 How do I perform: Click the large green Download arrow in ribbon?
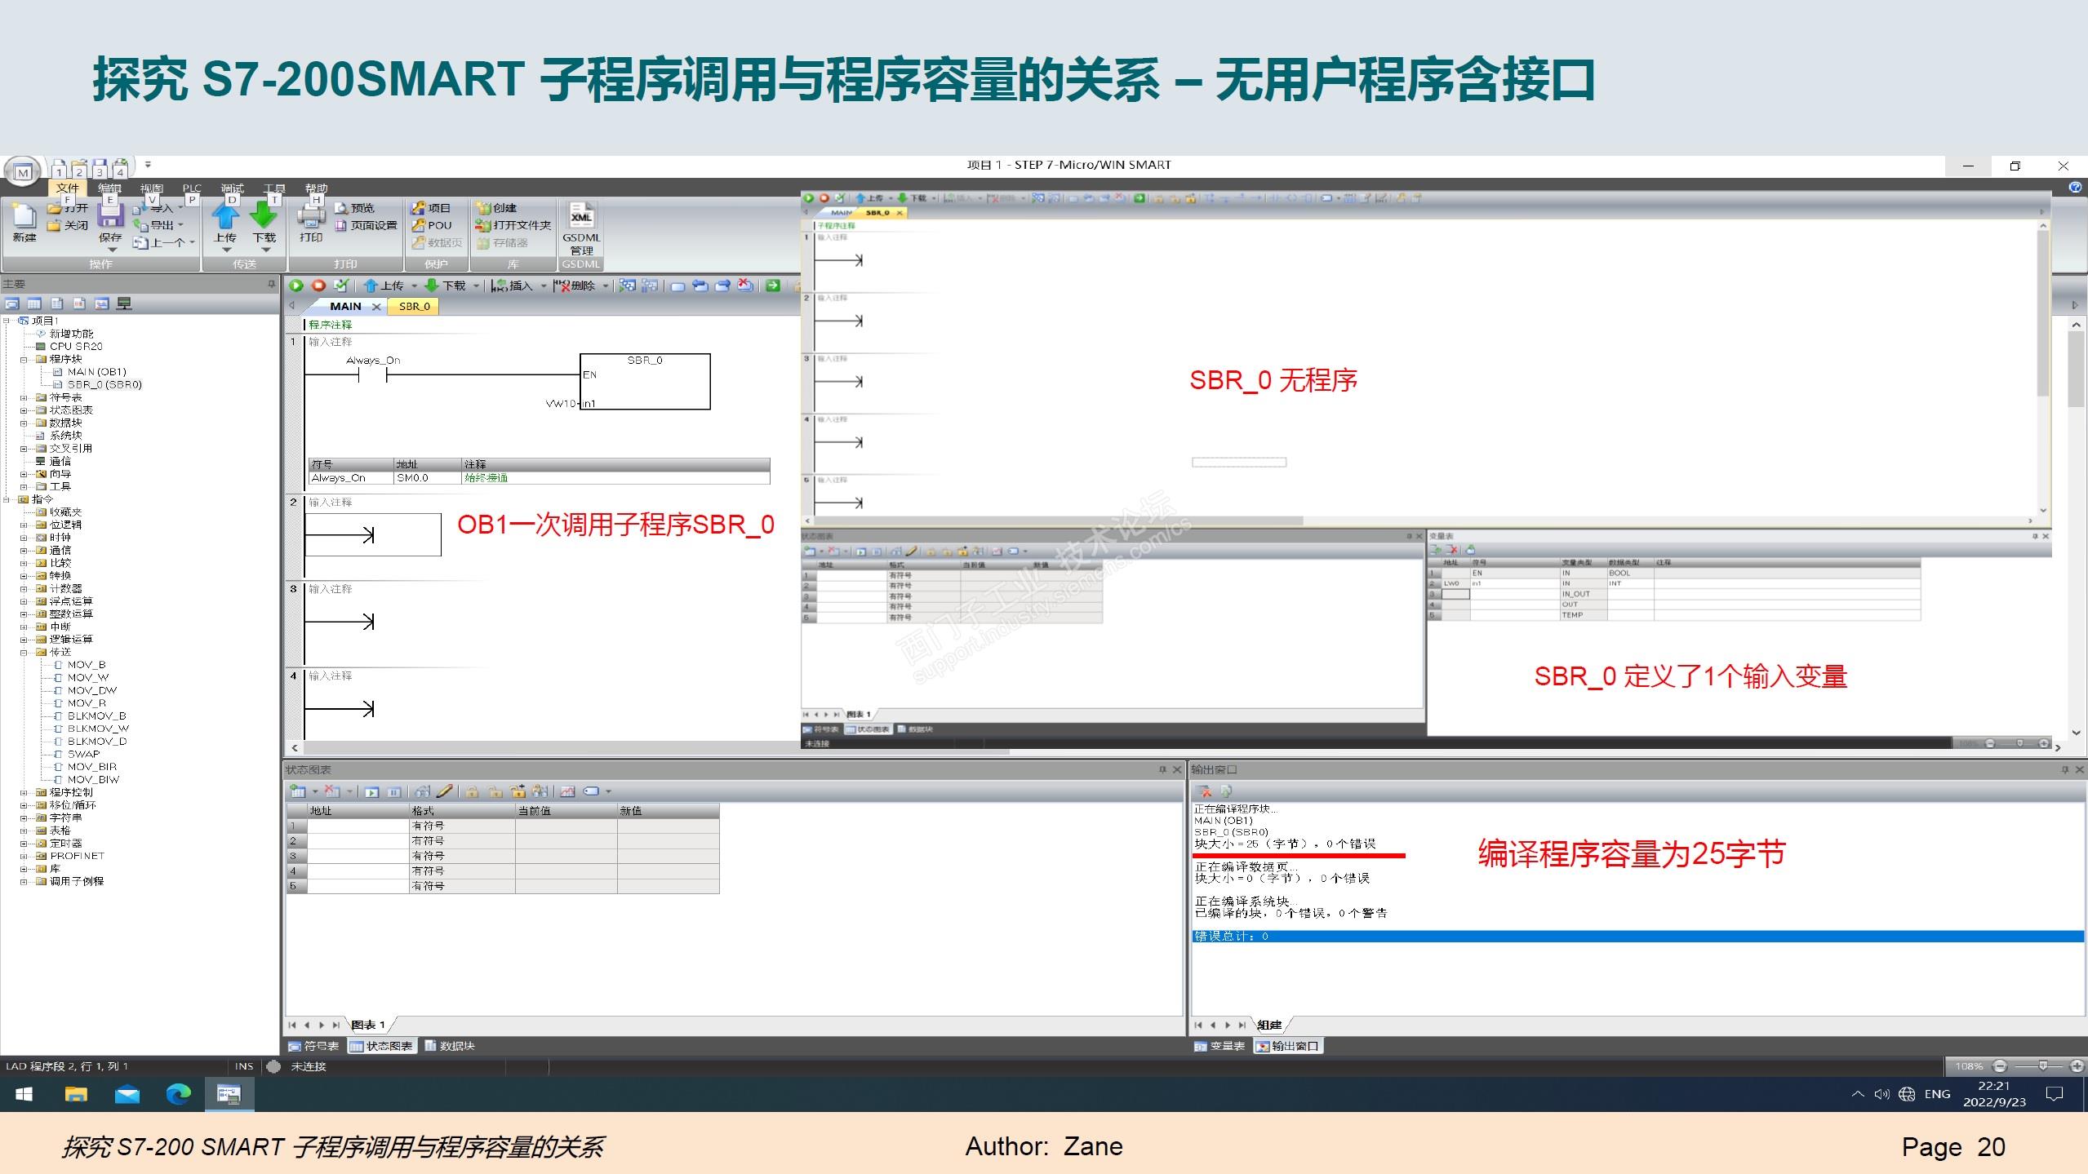pos(264,216)
